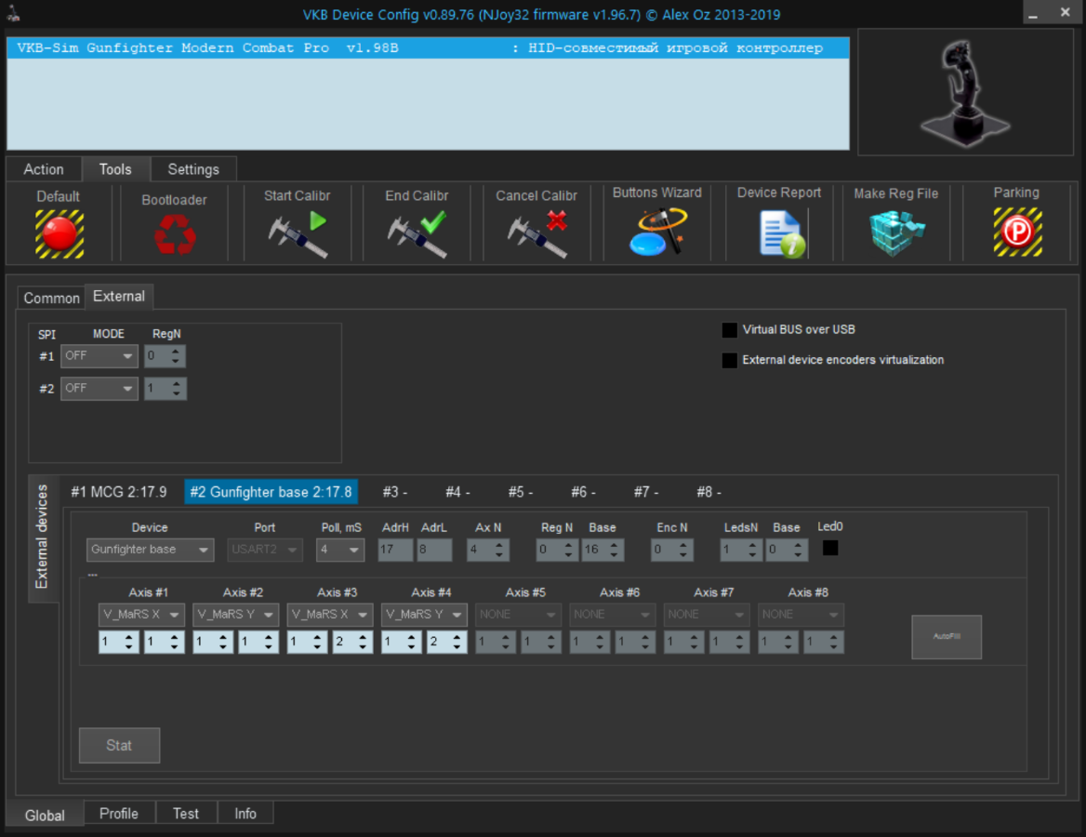
Task: Finish calibration using End Calibr icon
Action: (417, 234)
